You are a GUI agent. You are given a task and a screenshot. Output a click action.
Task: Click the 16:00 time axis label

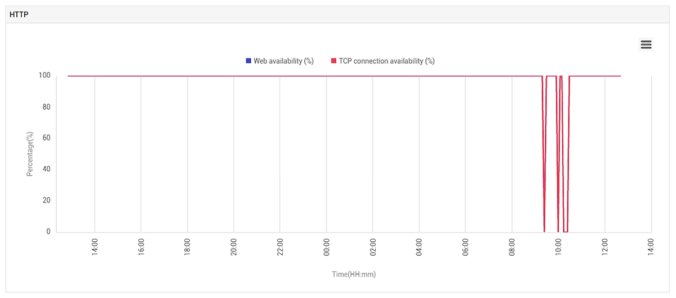click(141, 247)
